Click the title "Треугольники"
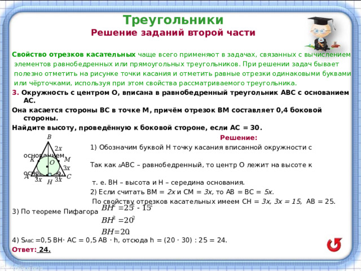361x271 pixels. (x=173, y=20)
